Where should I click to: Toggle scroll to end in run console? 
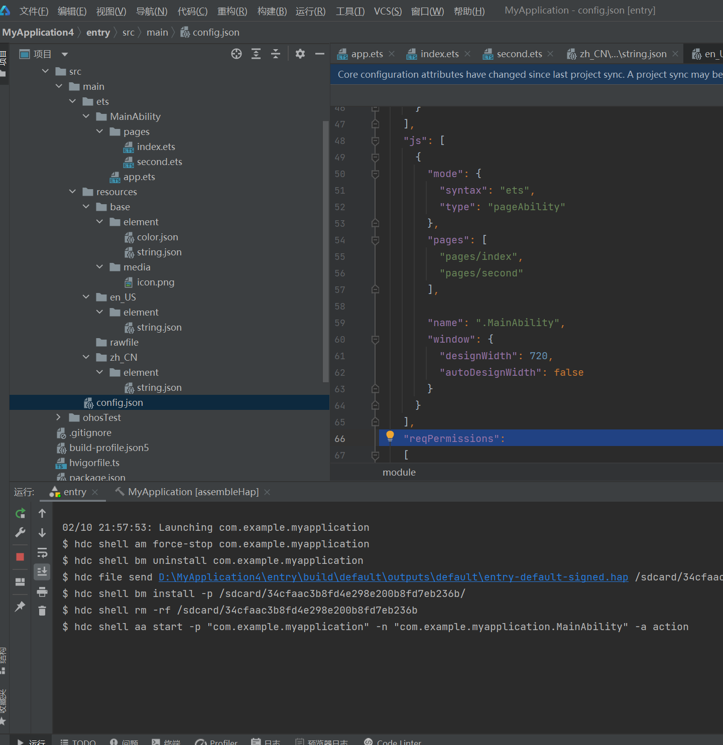click(42, 571)
